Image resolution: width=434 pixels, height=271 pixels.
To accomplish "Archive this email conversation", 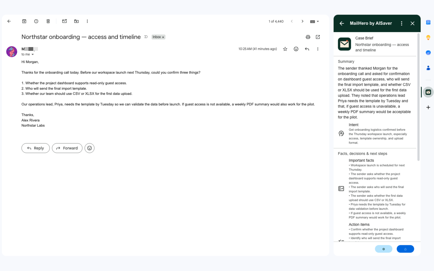I will coord(24,21).
